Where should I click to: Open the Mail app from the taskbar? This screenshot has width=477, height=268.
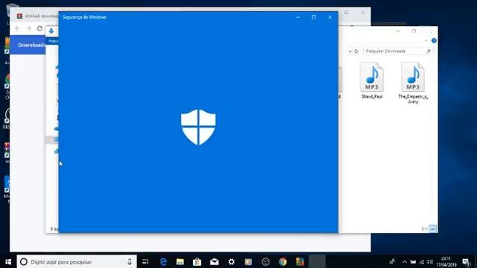(214, 261)
